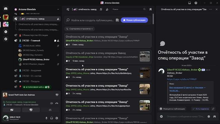Click Новая публикация button

pos(134,20)
